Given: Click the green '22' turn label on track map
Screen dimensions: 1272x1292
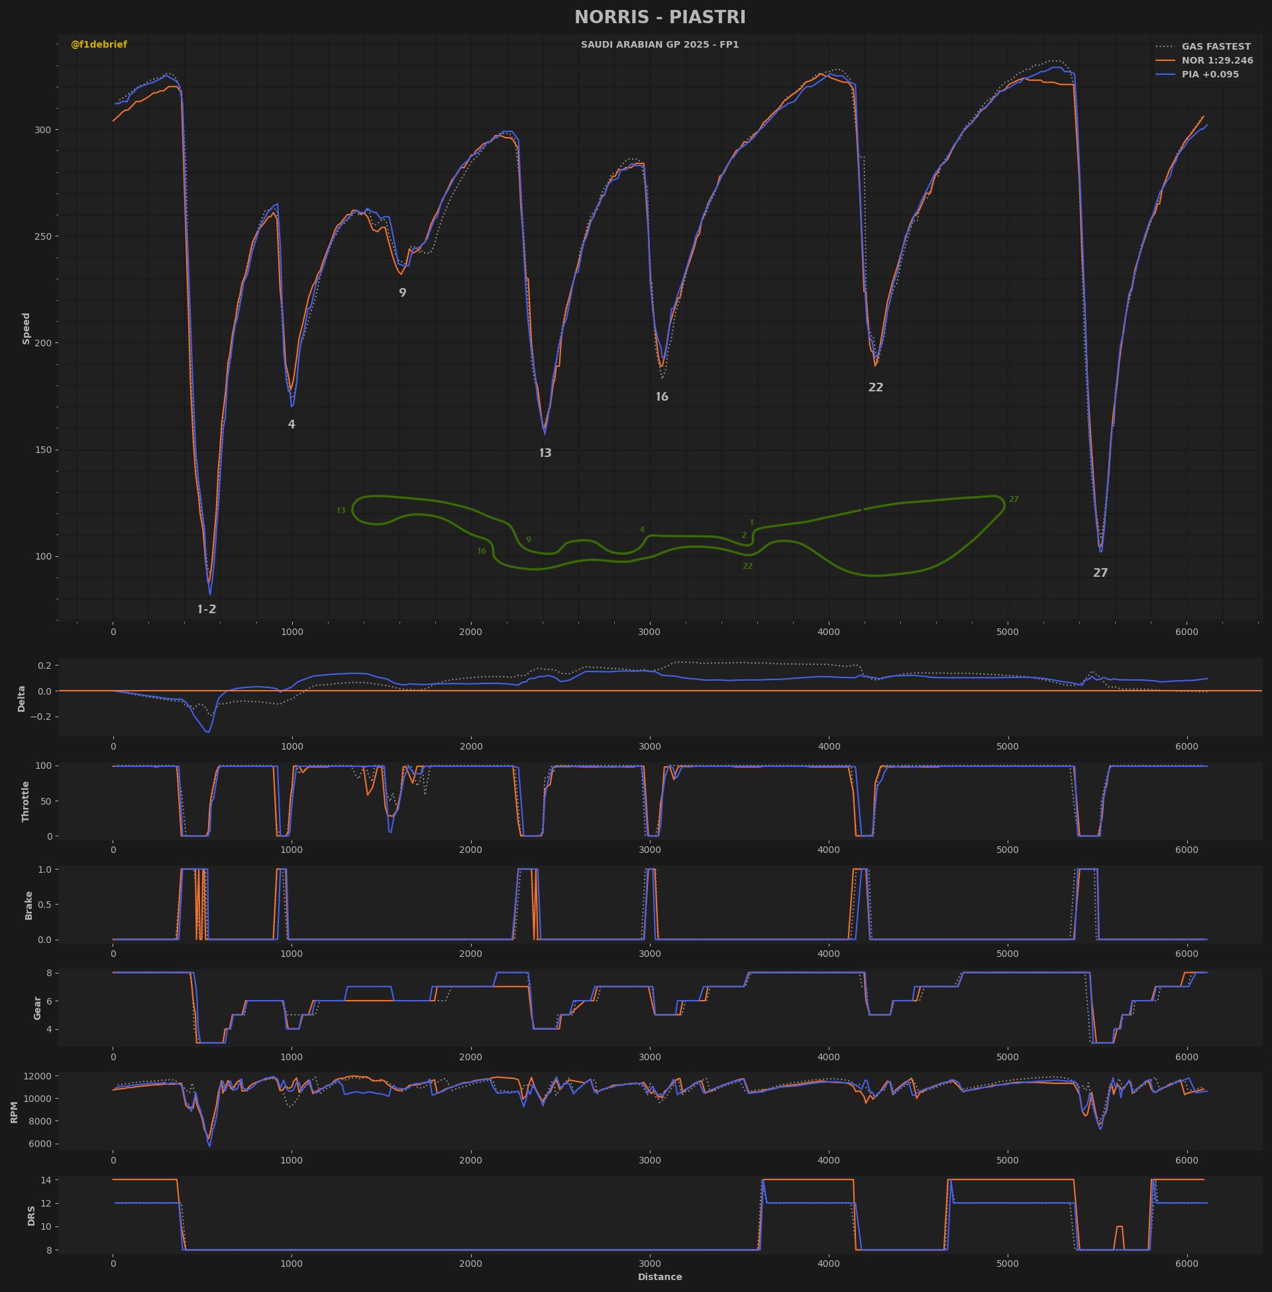Looking at the screenshot, I should tap(747, 566).
